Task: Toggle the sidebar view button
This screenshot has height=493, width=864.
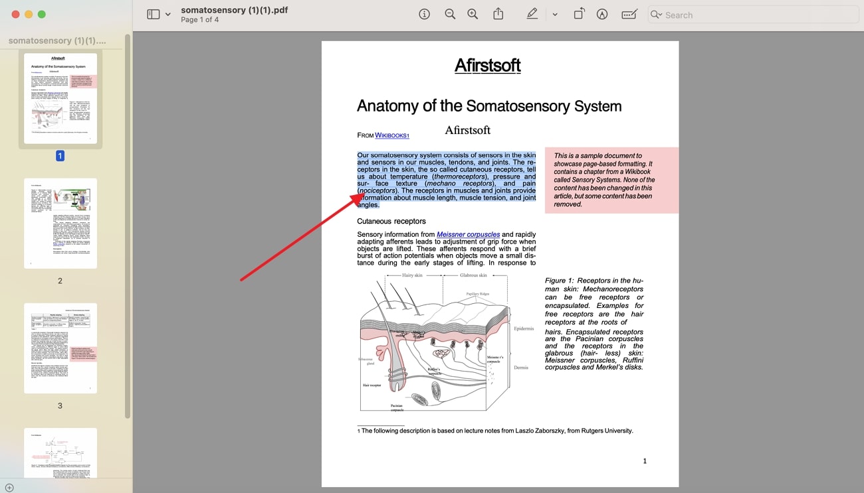Action: coord(153,15)
